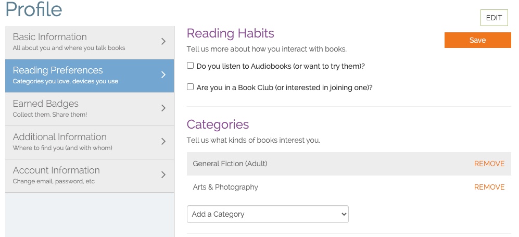The image size is (519, 237).
Task: Click the chevron arrow beside Account Information
Action: (x=163, y=175)
